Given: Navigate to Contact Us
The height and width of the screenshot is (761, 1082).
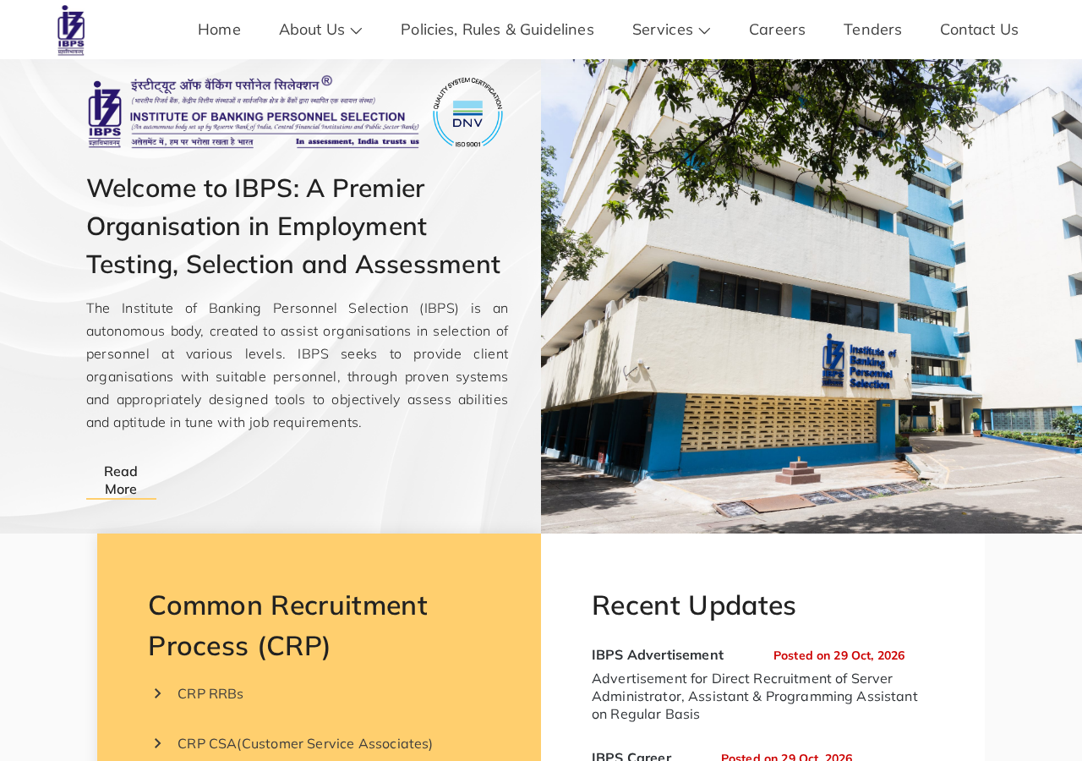Looking at the screenshot, I should 979,30.
